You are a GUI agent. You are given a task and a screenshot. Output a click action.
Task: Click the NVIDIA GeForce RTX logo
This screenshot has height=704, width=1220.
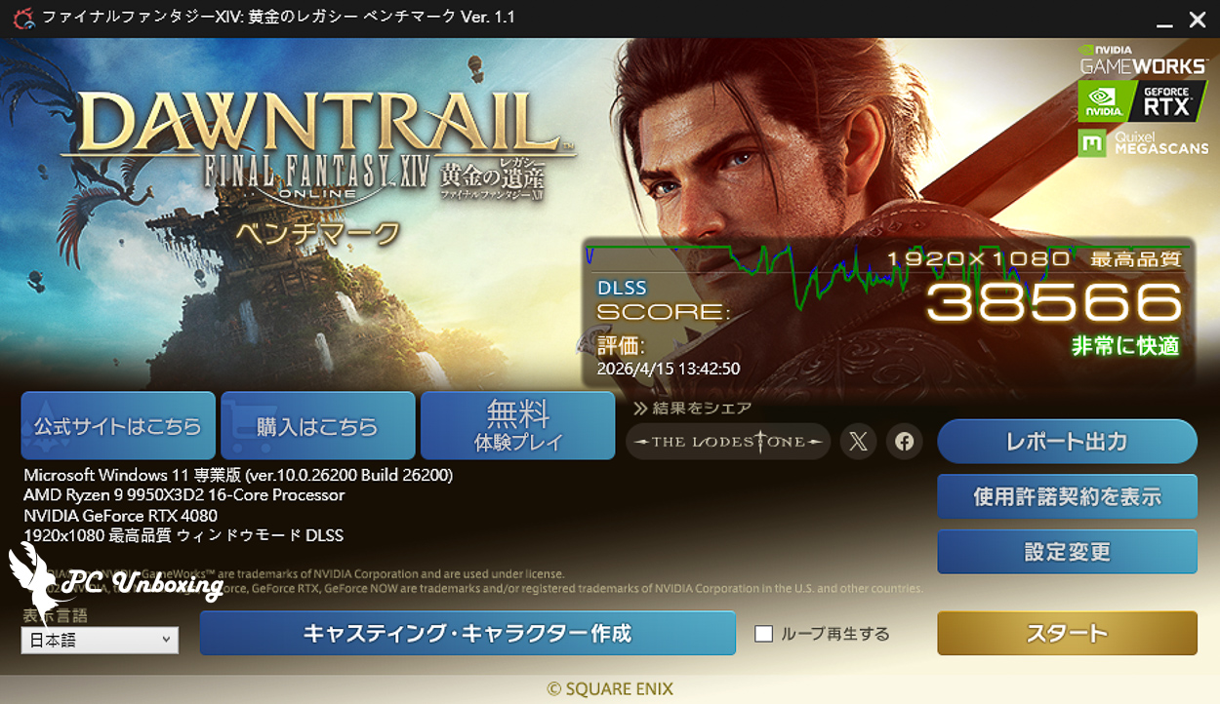click(x=1143, y=101)
